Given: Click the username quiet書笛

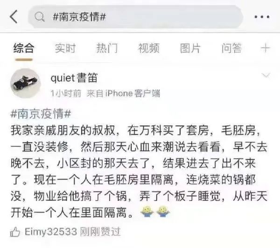Looking at the screenshot, I should (x=74, y=78).
